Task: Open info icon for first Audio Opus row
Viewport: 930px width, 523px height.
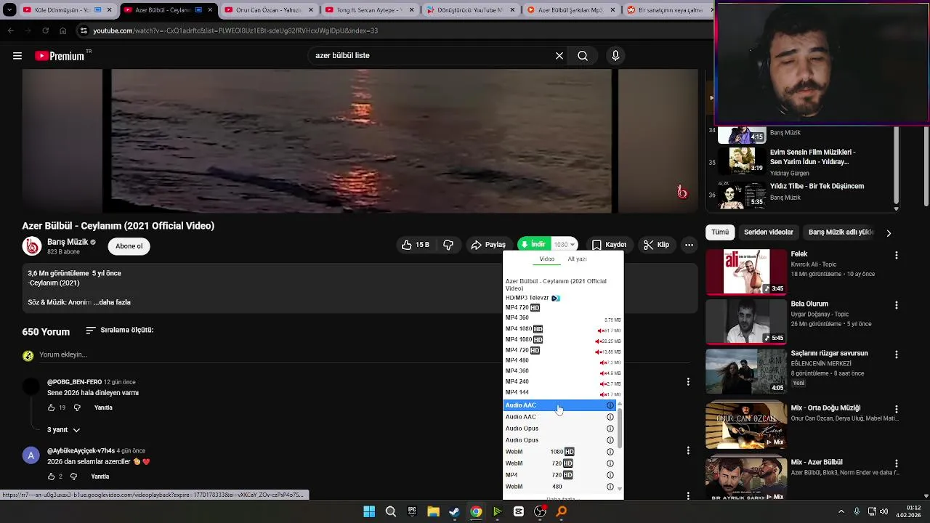Action: point(610,429)
